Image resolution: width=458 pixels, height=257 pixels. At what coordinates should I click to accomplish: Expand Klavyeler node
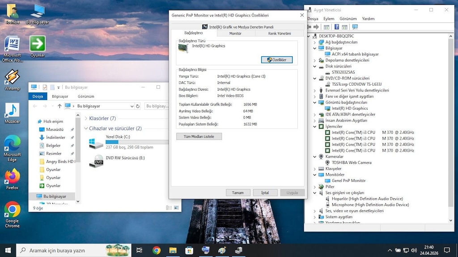(314, 169)
